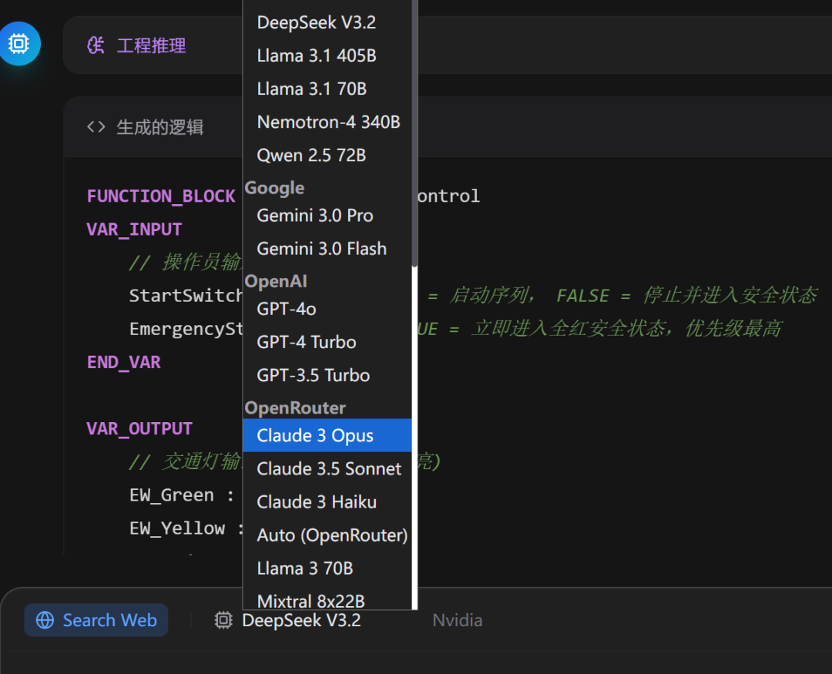Click the EmergencySt variable line
The image size is (832, 674).
click(x=186, y=329)
